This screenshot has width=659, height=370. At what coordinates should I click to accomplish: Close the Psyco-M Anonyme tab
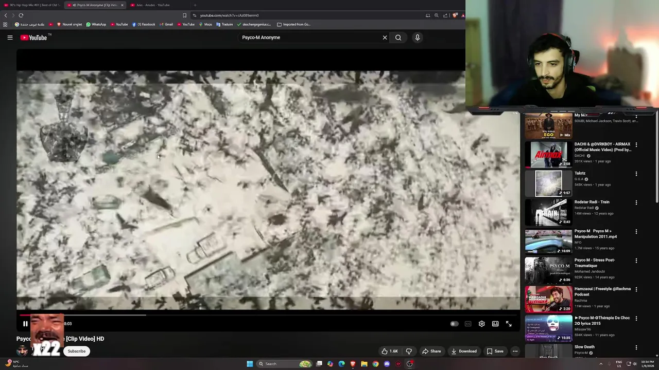click(123, 5)
